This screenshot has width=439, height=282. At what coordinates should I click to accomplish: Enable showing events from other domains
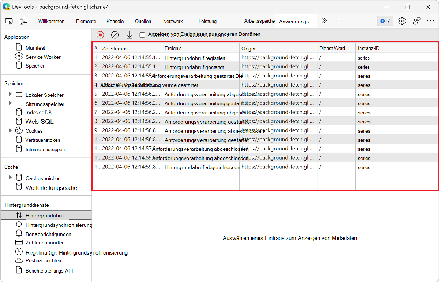142,35
